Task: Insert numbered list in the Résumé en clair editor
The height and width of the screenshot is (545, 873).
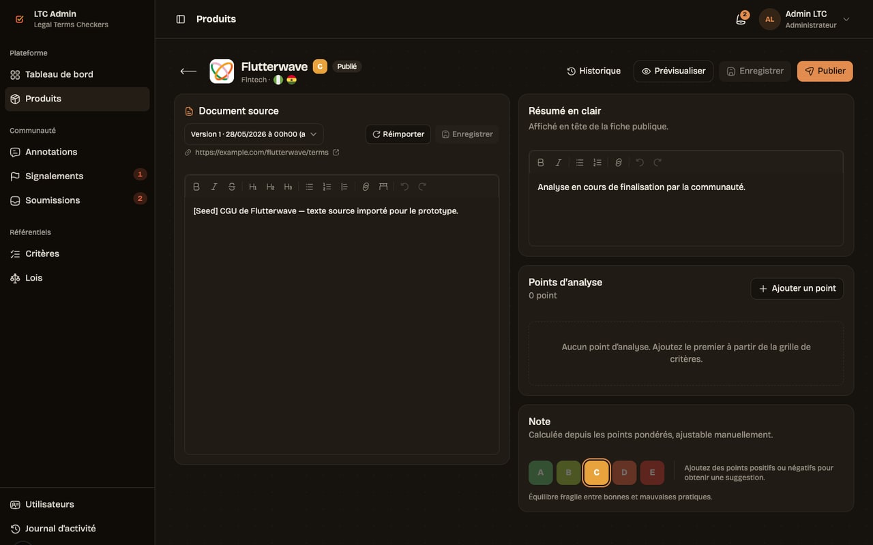Action: pyautogui.click(x=597, y=163)
